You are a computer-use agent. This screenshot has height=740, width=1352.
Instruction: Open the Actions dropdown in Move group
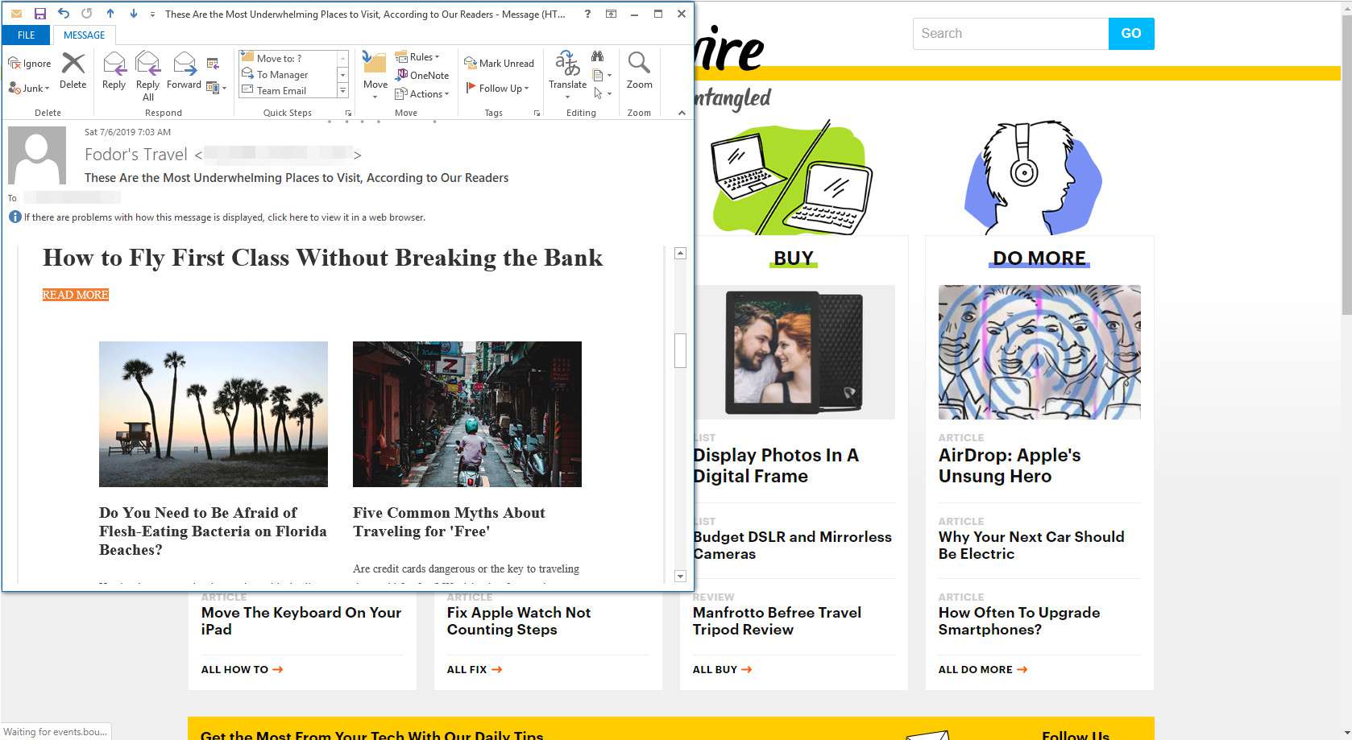[x=422, y=93]
